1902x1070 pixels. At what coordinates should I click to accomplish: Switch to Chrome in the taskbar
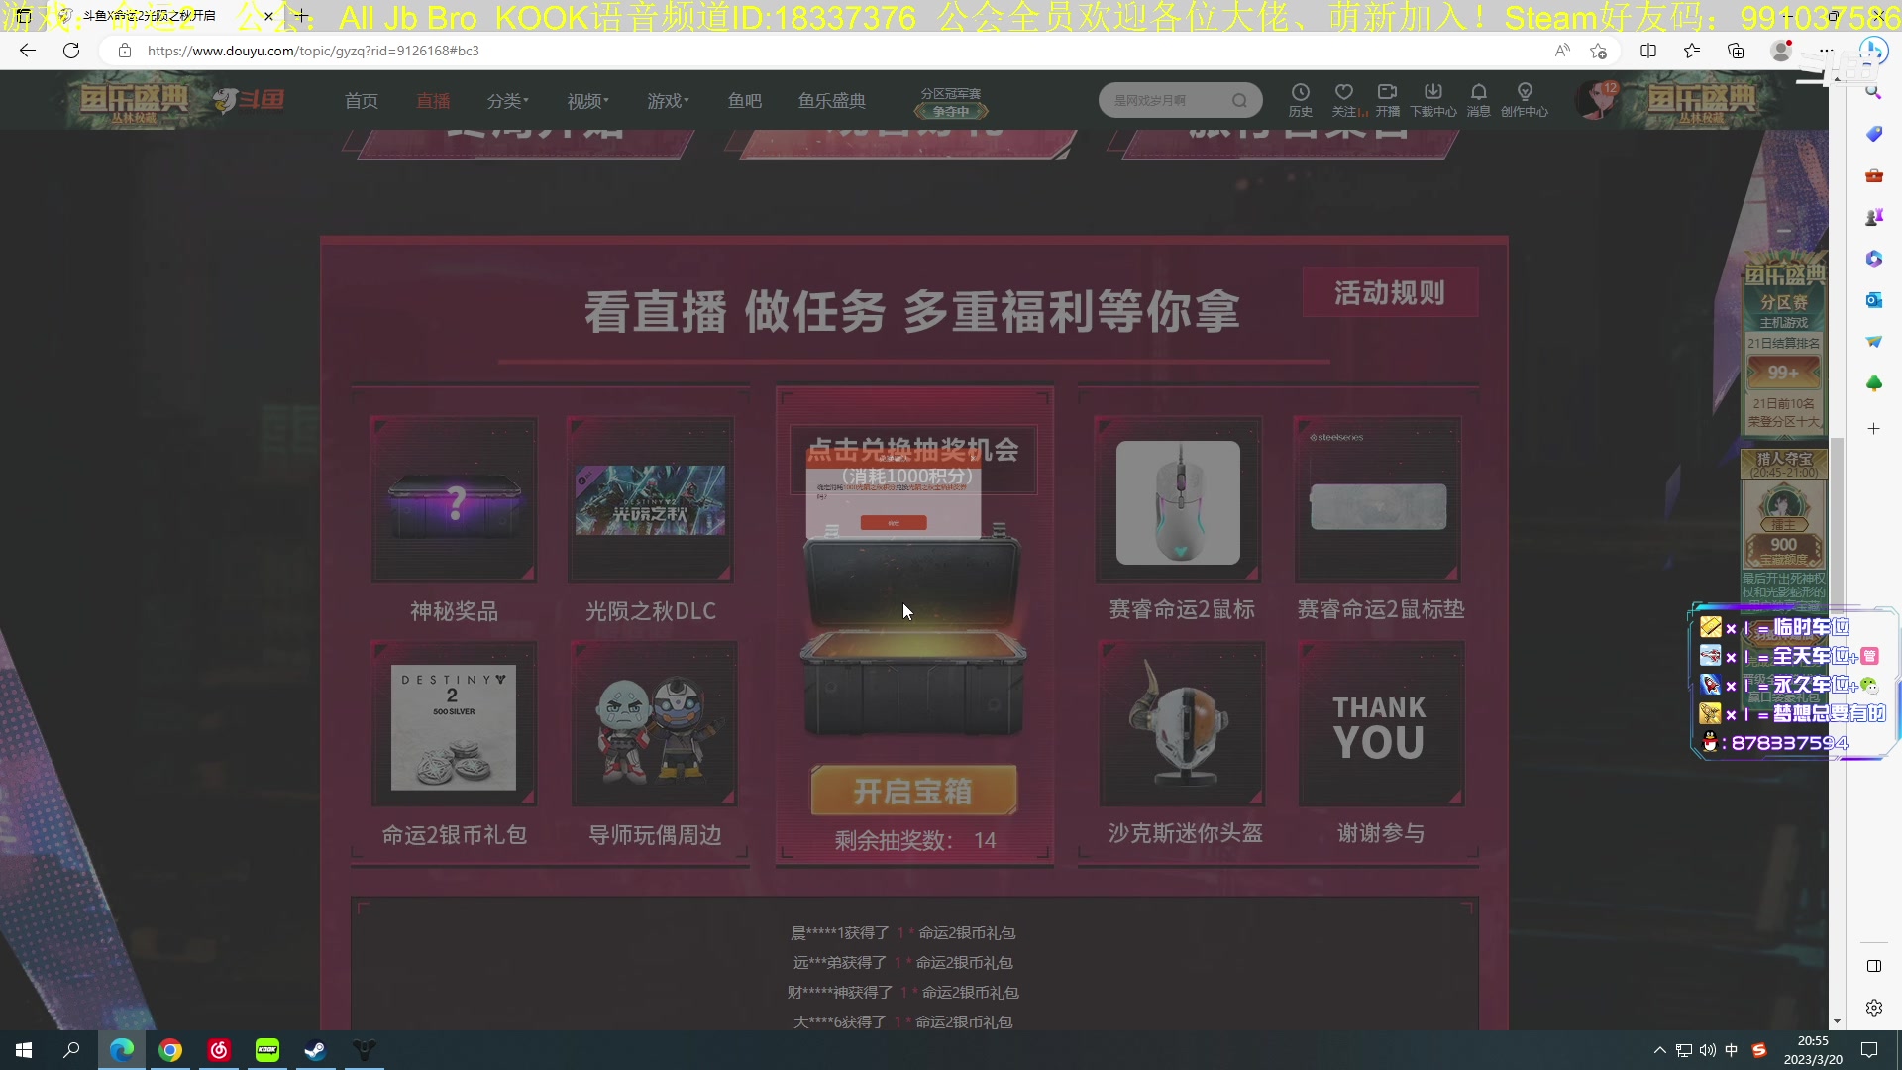tap(170, 1050)
